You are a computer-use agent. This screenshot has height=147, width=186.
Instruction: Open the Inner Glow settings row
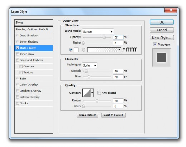[34, 54]
